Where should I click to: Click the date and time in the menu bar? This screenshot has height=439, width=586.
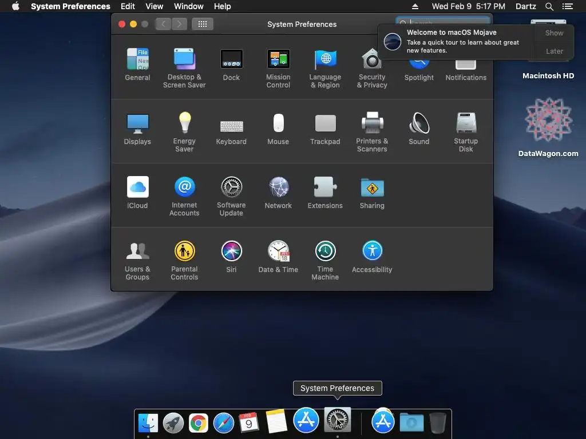(468, 6)
